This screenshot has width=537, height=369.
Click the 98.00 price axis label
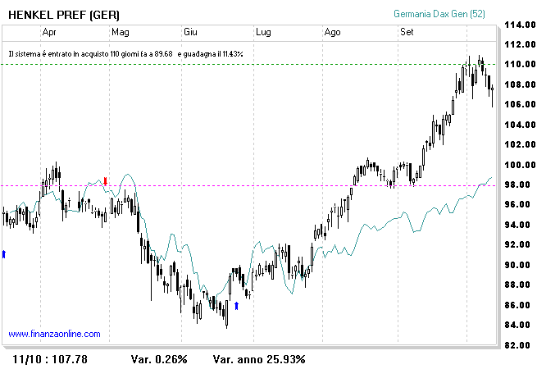(x=517, y=184)
